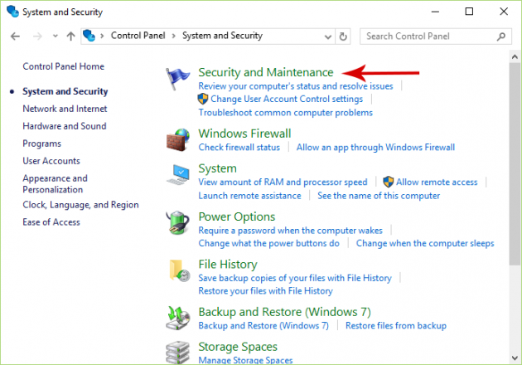
Task: Open the Security and Maintenance heading link
Action: point(265,72)
